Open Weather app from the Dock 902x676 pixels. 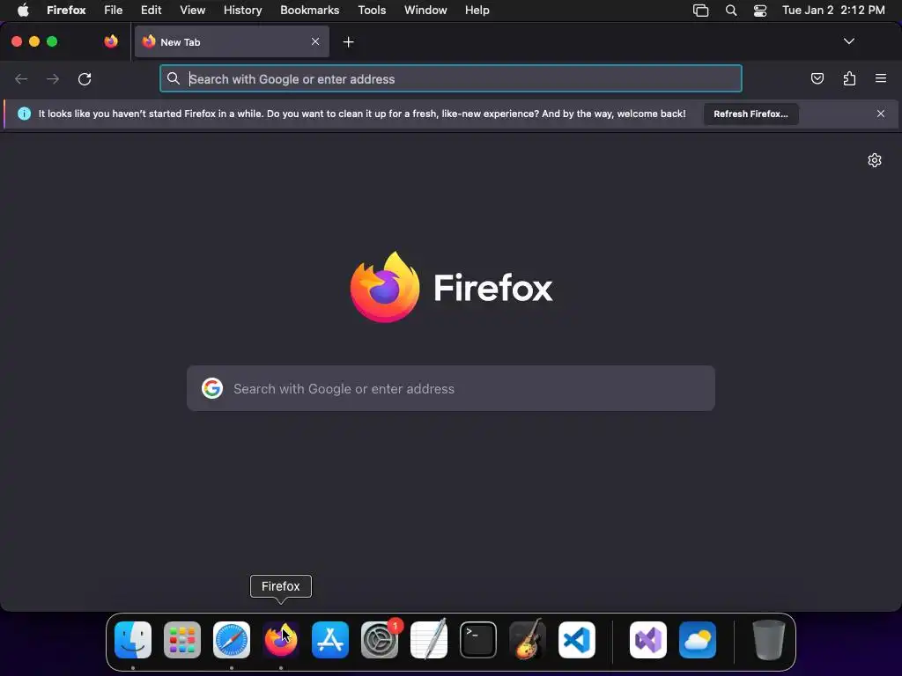pos(698,640)
